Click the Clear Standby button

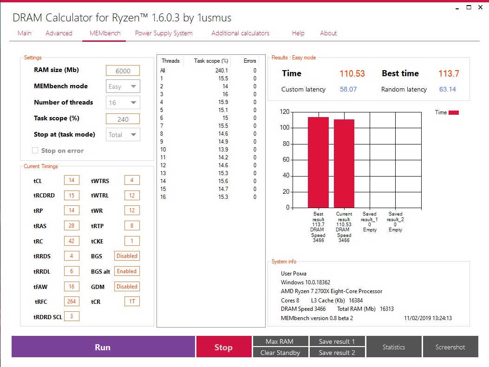click(x=280, y=352)
